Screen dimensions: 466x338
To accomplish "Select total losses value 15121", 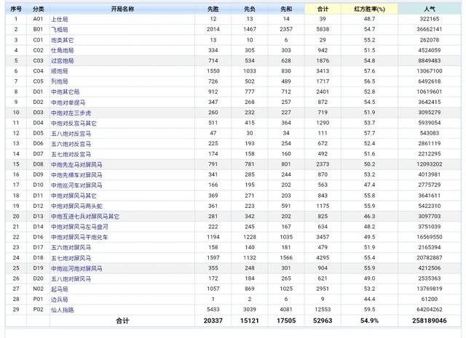I will click(x=250, y=321).
